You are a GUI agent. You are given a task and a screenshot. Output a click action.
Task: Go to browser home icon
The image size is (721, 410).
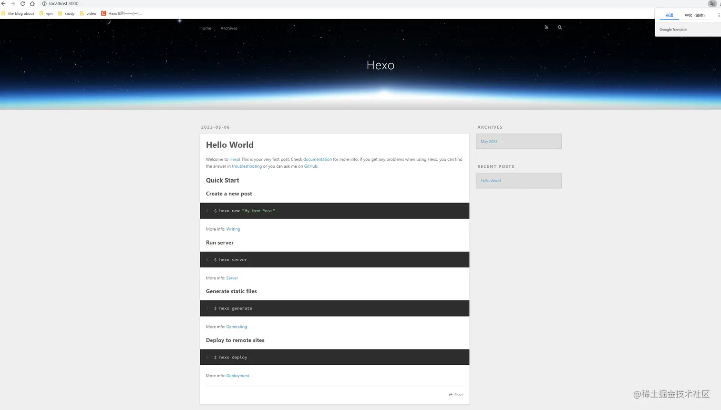point(32,3)
